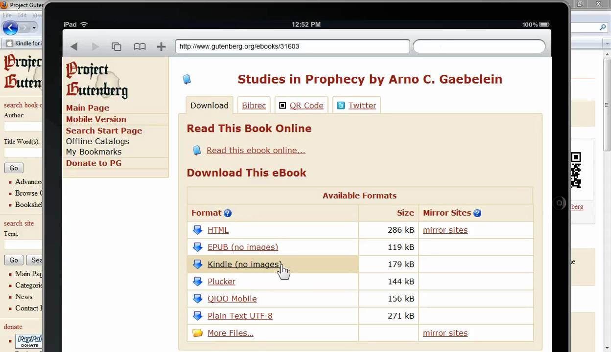Click Firefox back button in background window
Image resolution: width=611 pixels, height=352 pixels.
click(x=10, y=28)
